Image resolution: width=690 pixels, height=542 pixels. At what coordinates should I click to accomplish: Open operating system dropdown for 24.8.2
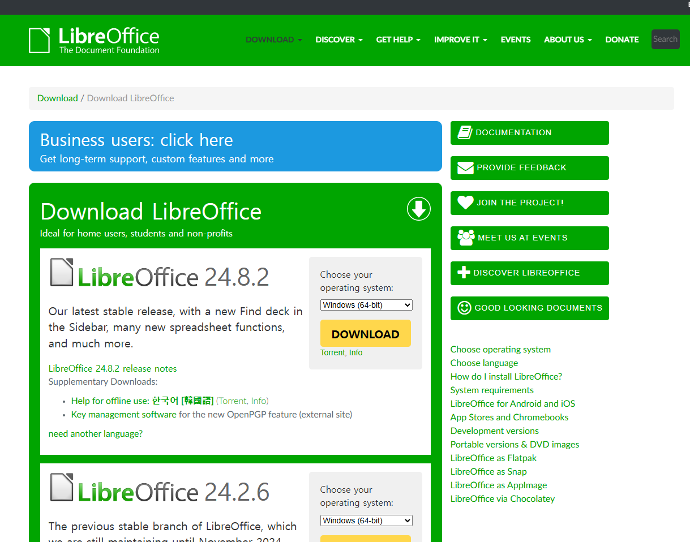point(366,305)
